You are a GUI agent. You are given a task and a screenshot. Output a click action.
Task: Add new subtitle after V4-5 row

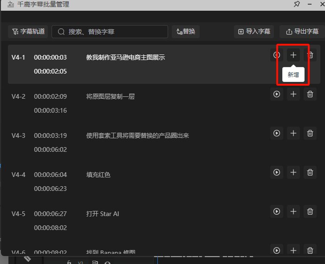(293, 211)
